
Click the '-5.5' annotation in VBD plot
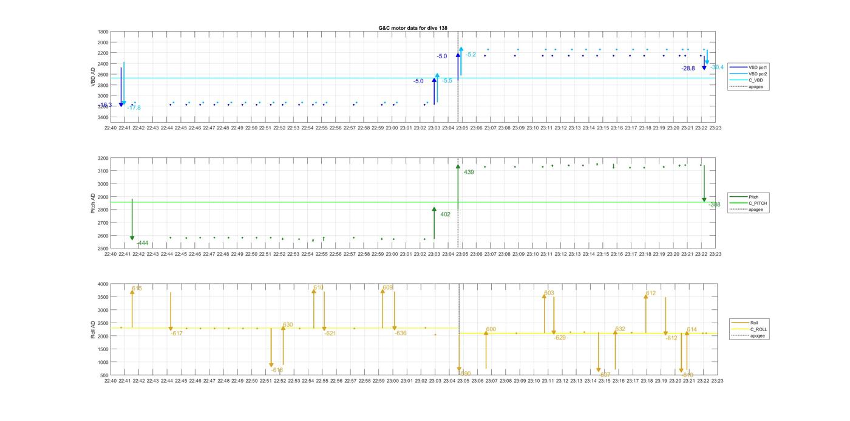[x=447, y=81]
